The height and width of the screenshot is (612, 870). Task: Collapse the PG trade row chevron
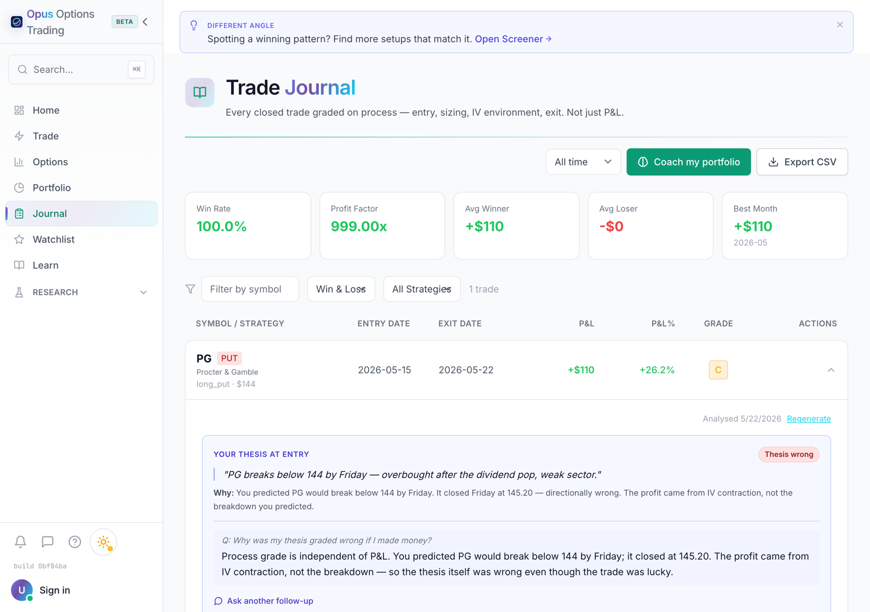point(831,370)
